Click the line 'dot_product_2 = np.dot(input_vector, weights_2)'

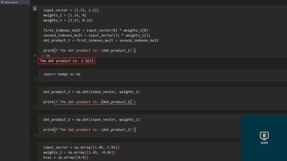tap(91, 119)
